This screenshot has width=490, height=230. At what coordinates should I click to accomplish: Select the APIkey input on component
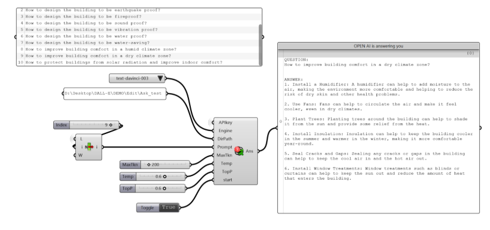pos(225,123)
